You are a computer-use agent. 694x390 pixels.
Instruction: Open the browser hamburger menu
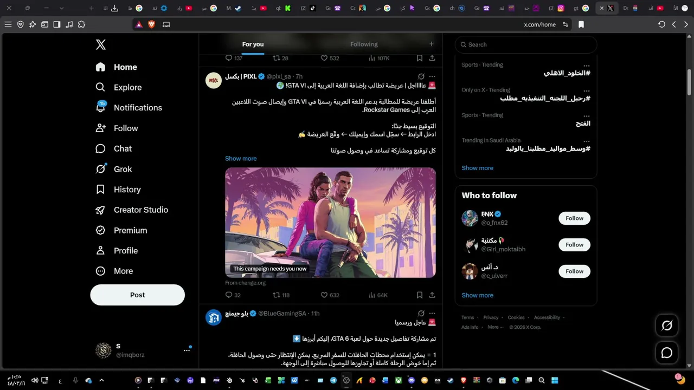coord(8,24)
